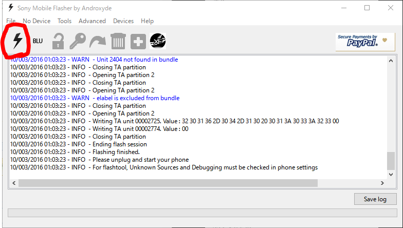Screen dimensions: 403x228
Task: Click the horizontal scrollbar thumb of the log
Action: (x=168, y=183)
